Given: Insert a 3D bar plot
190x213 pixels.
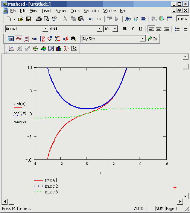Looking at the screenshot, I should pos(59,49).
